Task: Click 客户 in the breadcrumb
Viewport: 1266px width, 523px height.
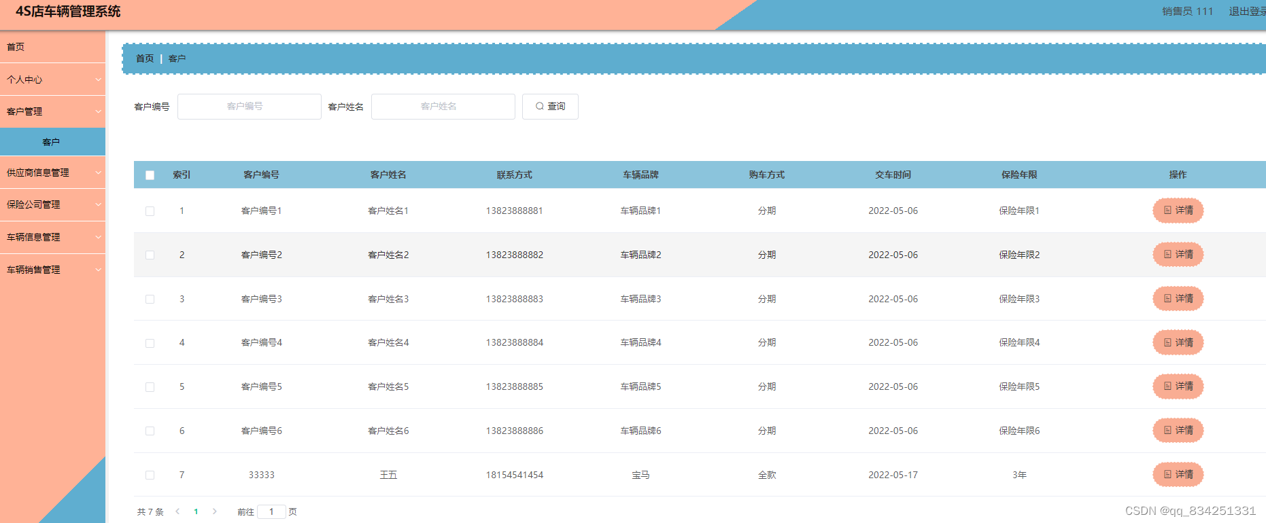Action: coord(177,58)
